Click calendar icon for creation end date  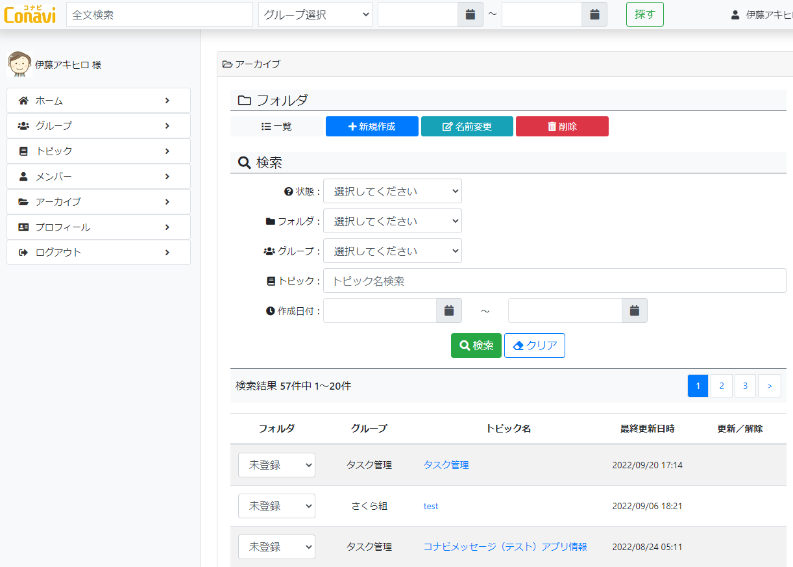634,310
